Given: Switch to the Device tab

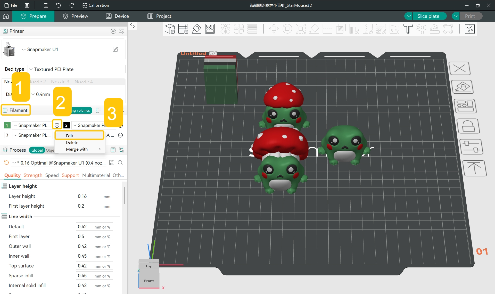Looking at the screenshot, I should click(x=117, y=16).
